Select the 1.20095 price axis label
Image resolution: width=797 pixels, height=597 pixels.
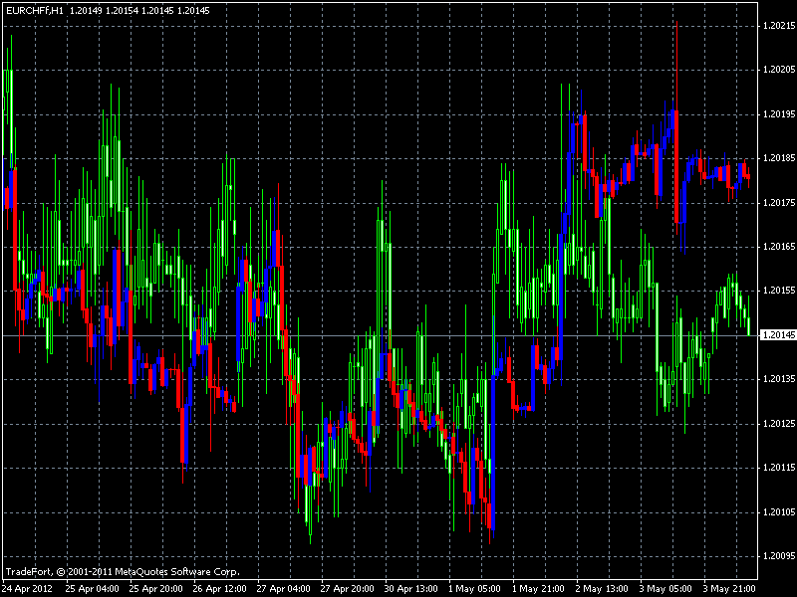(x=779, y=556)
